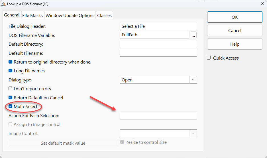Click the Cancel button
267x158 pixels.
235,30
